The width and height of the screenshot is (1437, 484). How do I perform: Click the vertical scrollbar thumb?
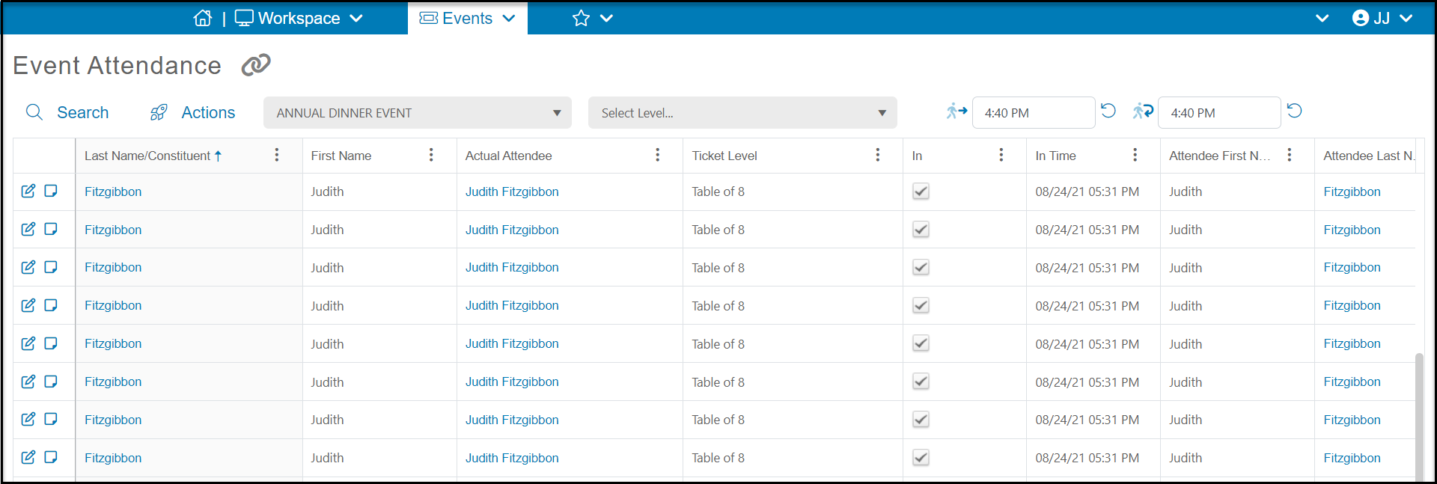(x=1419, y=415)
